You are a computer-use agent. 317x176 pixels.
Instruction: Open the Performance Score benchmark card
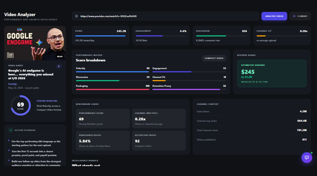pyautogui.click(x=103, y=118)
